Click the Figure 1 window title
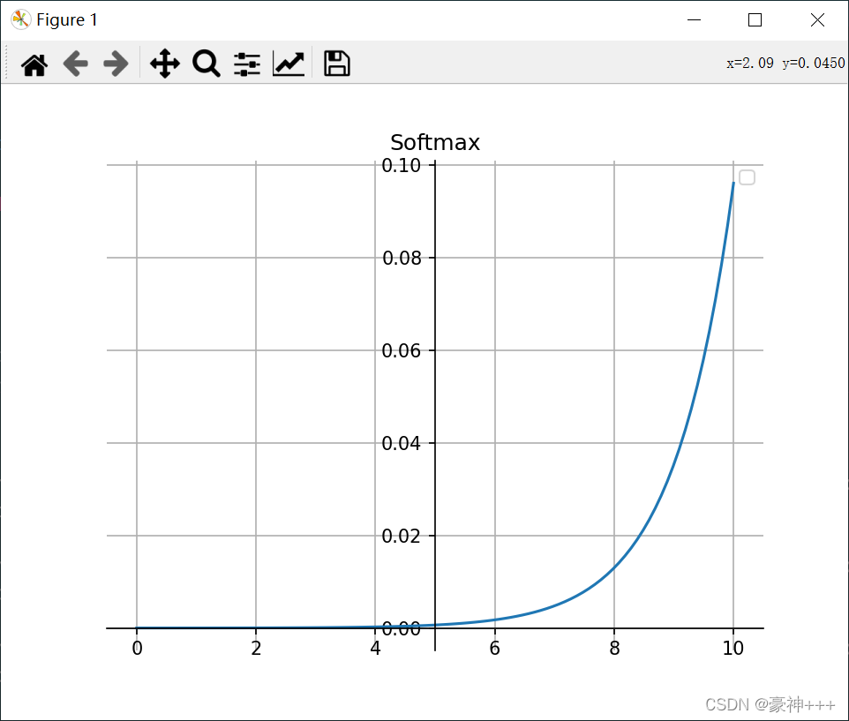The width and height of the screenshot is (849, 721). [67, 20]
